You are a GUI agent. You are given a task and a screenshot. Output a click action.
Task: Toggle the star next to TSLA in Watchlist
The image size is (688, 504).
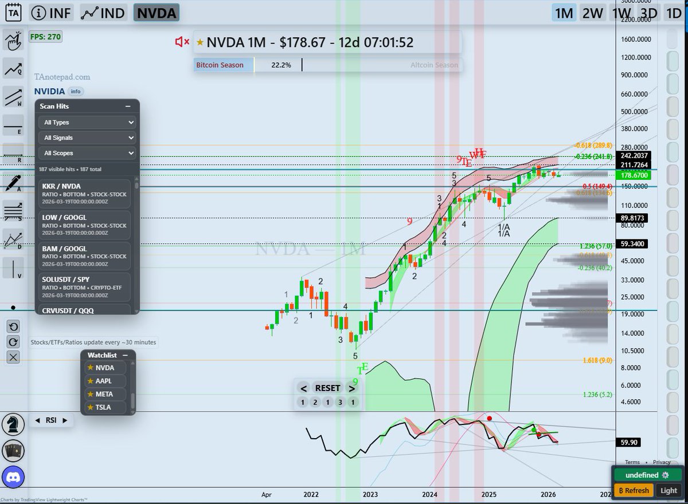[x=90, y=407]
